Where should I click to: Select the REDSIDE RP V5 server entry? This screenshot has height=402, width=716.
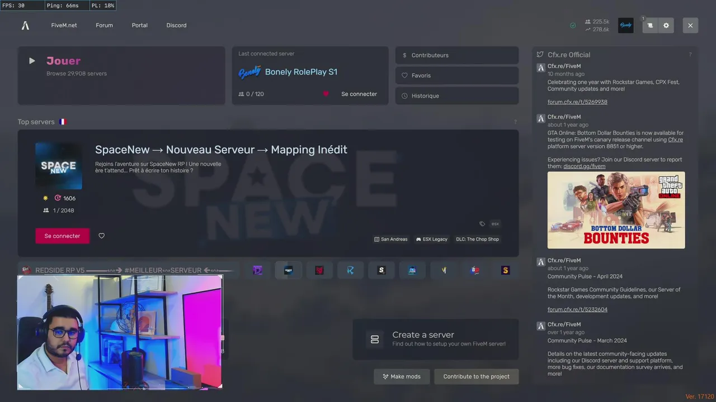click(130, 270)
